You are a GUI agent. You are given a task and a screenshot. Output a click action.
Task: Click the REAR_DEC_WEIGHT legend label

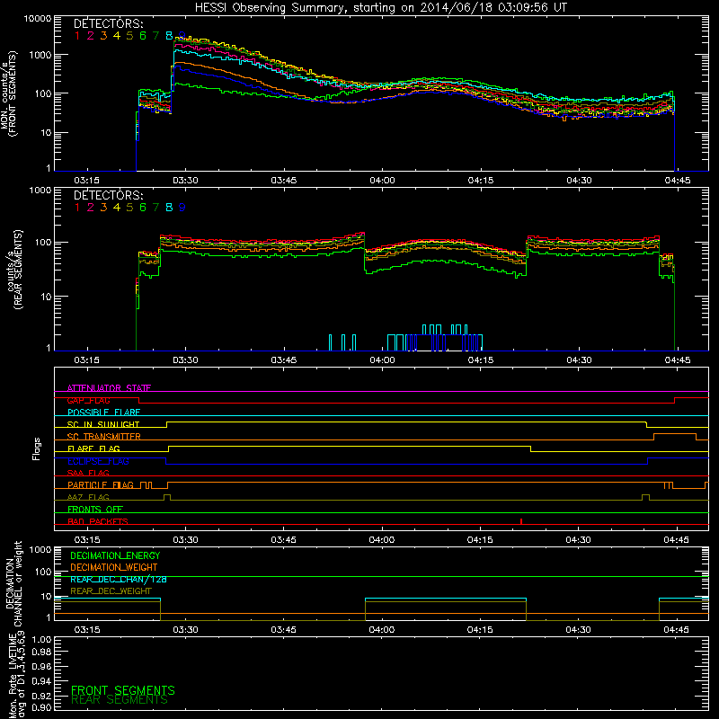(x=111, y=591)
